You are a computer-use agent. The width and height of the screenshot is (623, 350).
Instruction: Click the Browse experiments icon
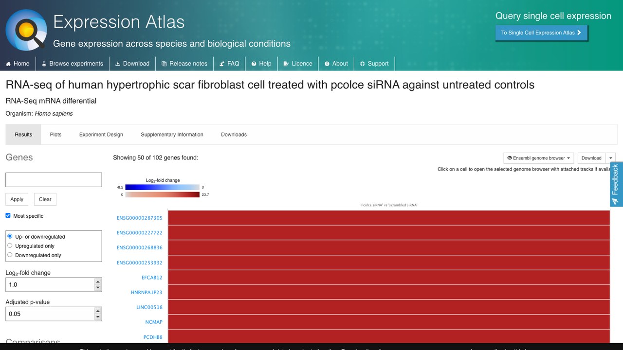(x=44, y=64)
